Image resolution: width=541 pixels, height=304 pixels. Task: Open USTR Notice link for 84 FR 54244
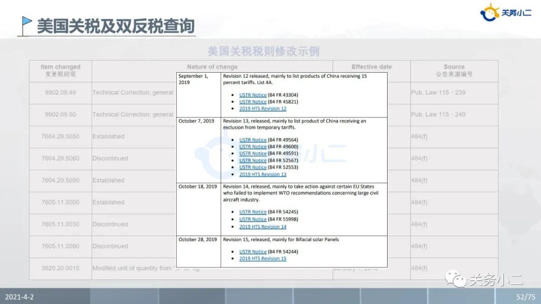pyautogui.click(x=252, y=252)
